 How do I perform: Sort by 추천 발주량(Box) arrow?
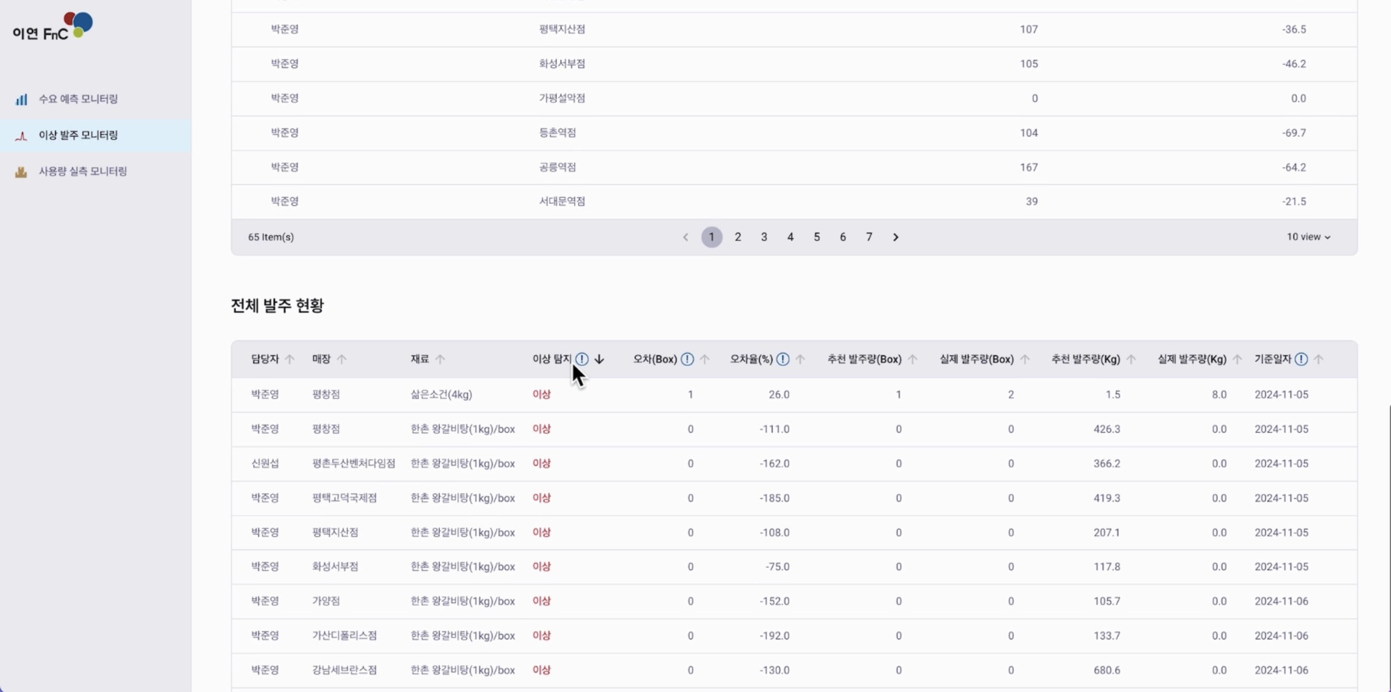coord(912,359)
